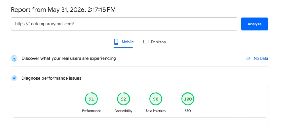This screenshot has height=126, width=282.
Task: Click the No Data link
Action: (x=261, y=58)
